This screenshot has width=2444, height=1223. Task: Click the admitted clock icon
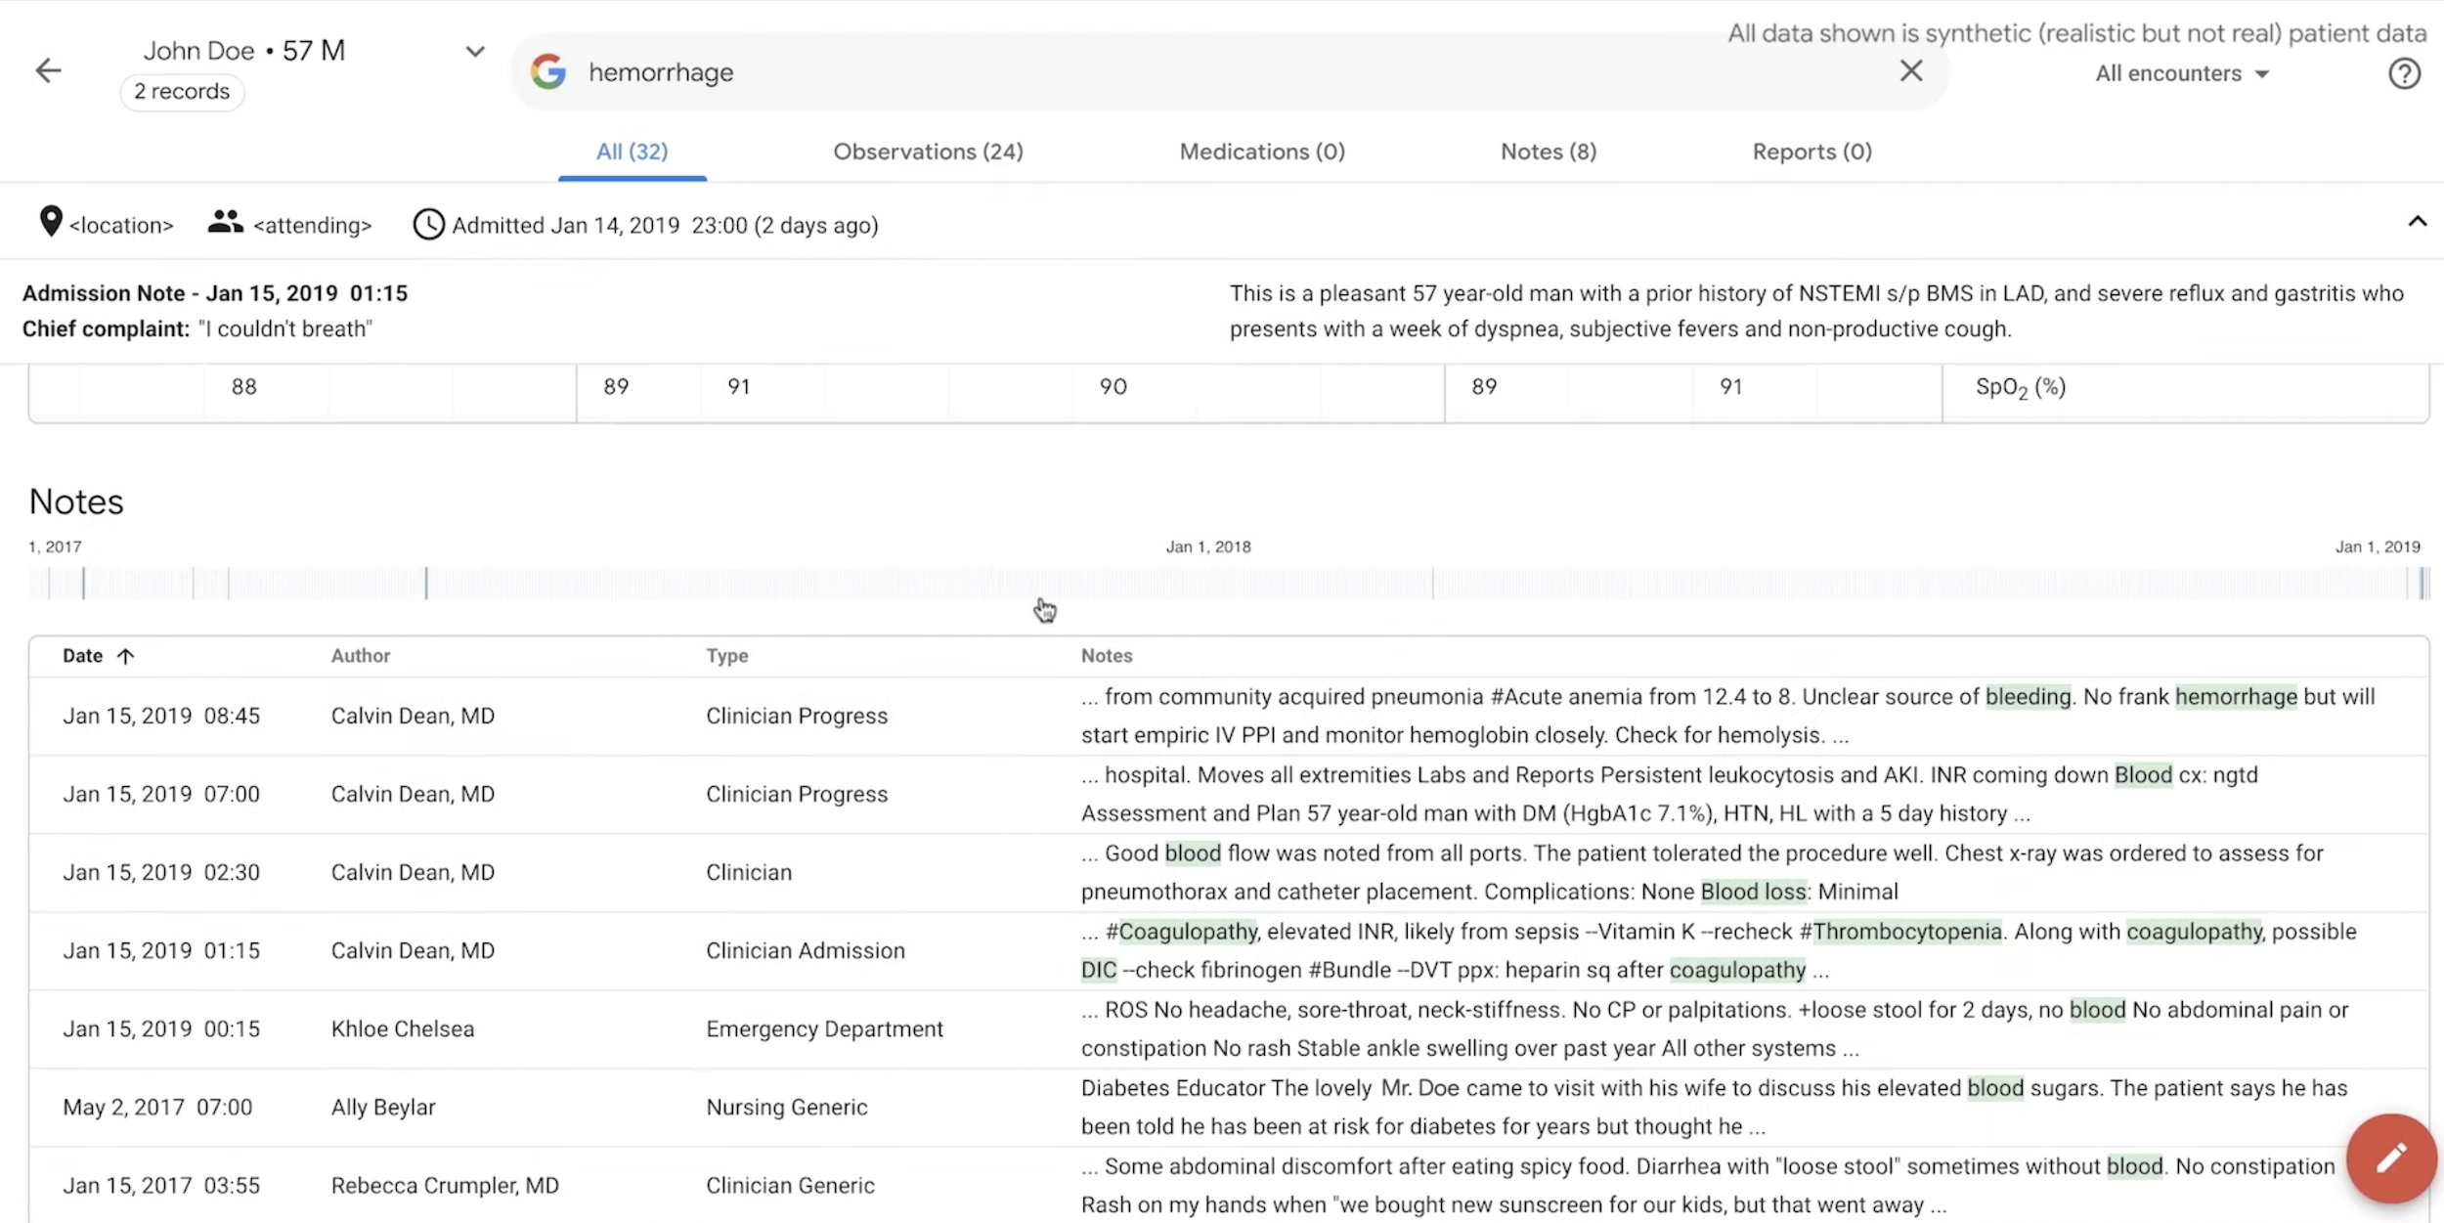(428, 225)
